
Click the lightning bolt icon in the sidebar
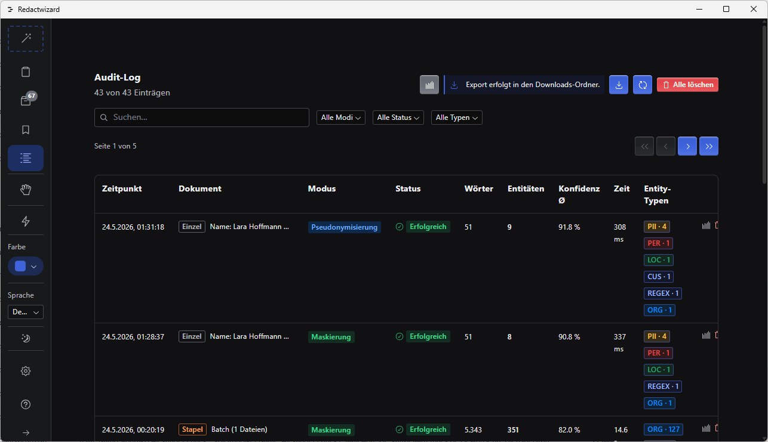tap(26, 221)
